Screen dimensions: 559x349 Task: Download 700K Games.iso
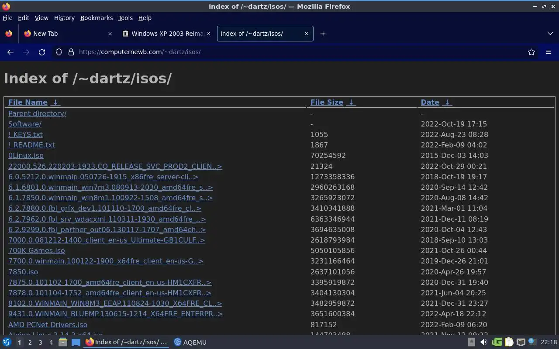pos(36,250)
